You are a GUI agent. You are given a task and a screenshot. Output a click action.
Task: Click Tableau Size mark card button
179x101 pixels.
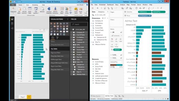tap(116, 40)
